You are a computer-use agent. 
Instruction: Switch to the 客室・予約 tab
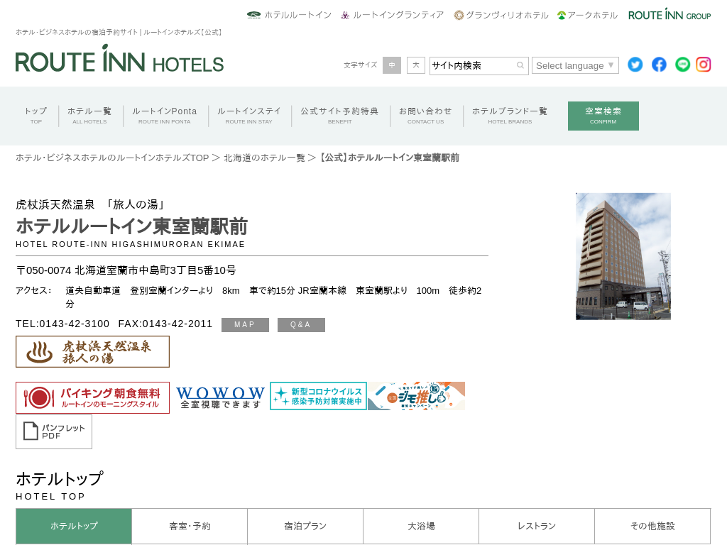(x=190, y=526)
